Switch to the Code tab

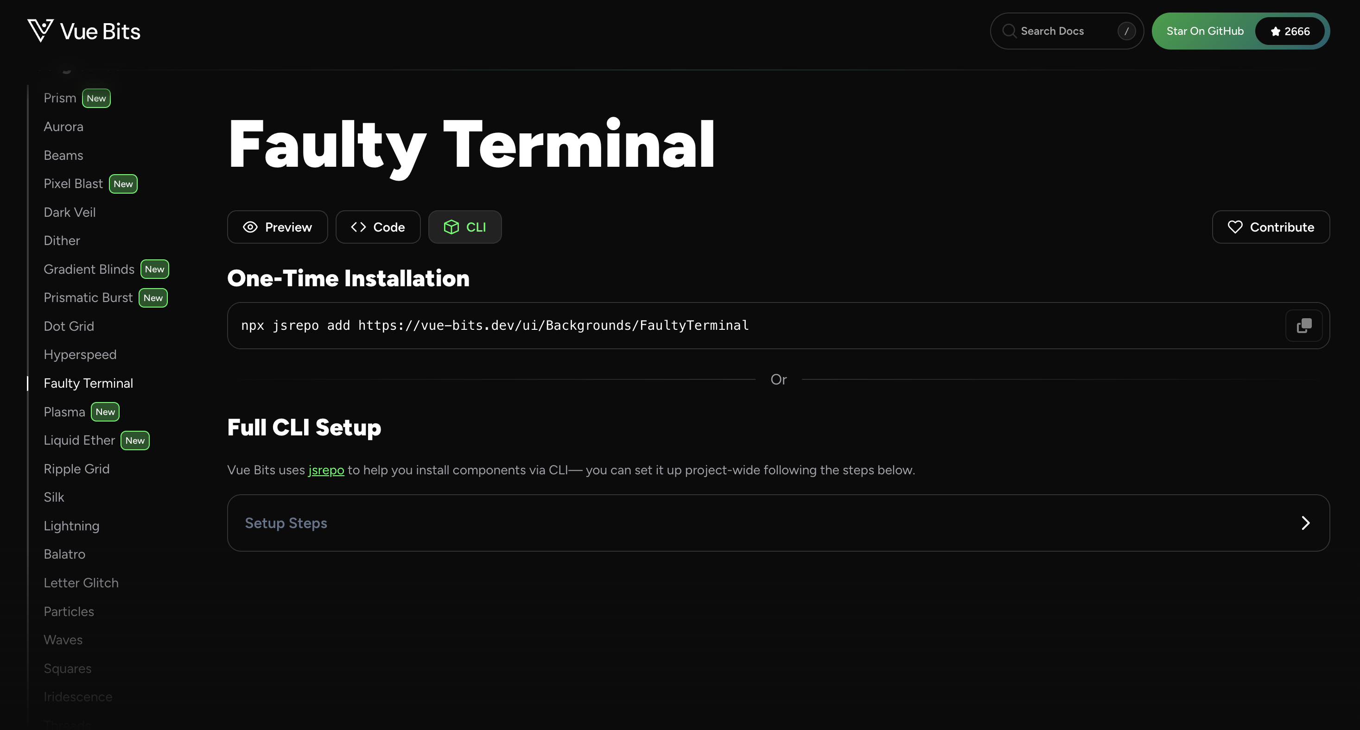pos(378,227)
